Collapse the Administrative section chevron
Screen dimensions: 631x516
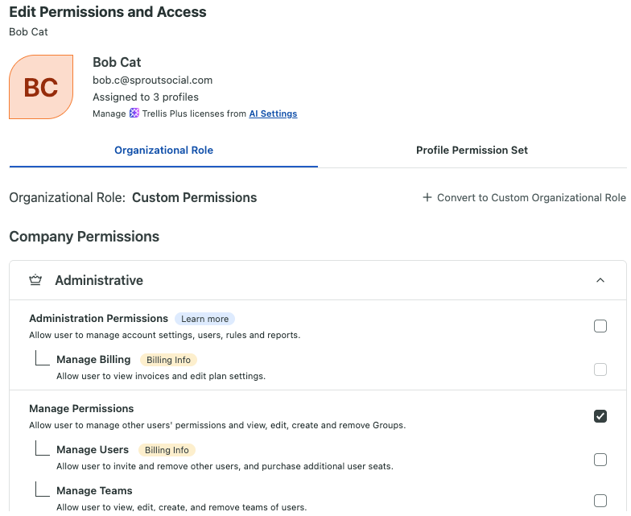(600, 280)
